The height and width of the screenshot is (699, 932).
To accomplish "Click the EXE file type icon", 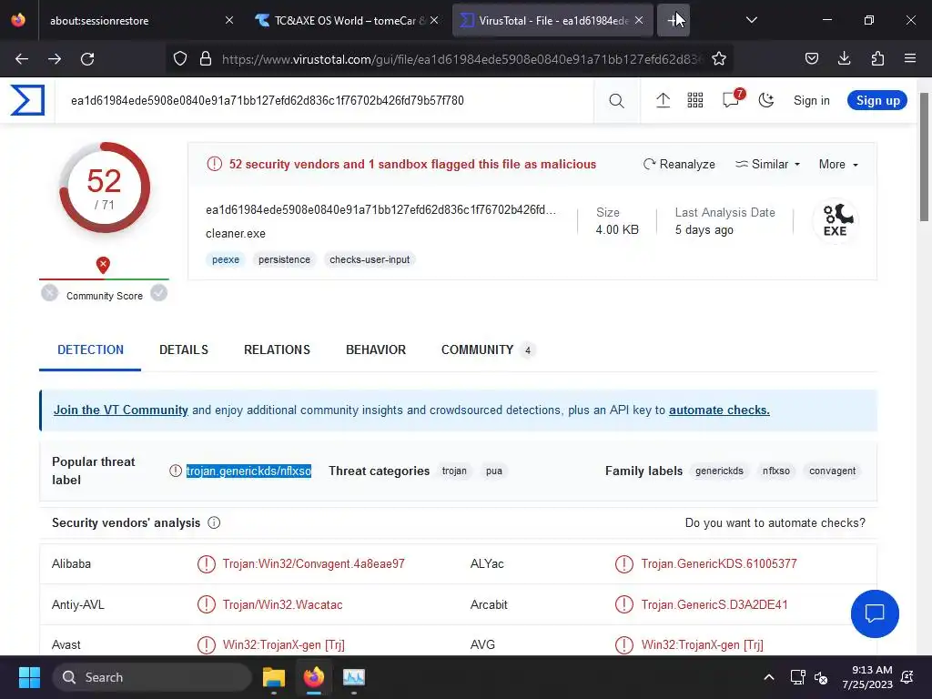I will click(836, 220).
